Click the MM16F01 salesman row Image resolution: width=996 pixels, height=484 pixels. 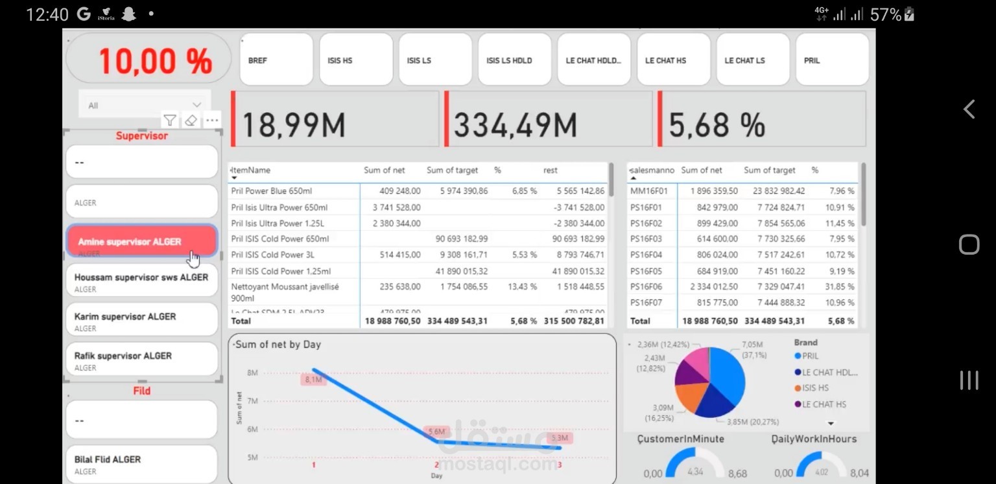742,191
